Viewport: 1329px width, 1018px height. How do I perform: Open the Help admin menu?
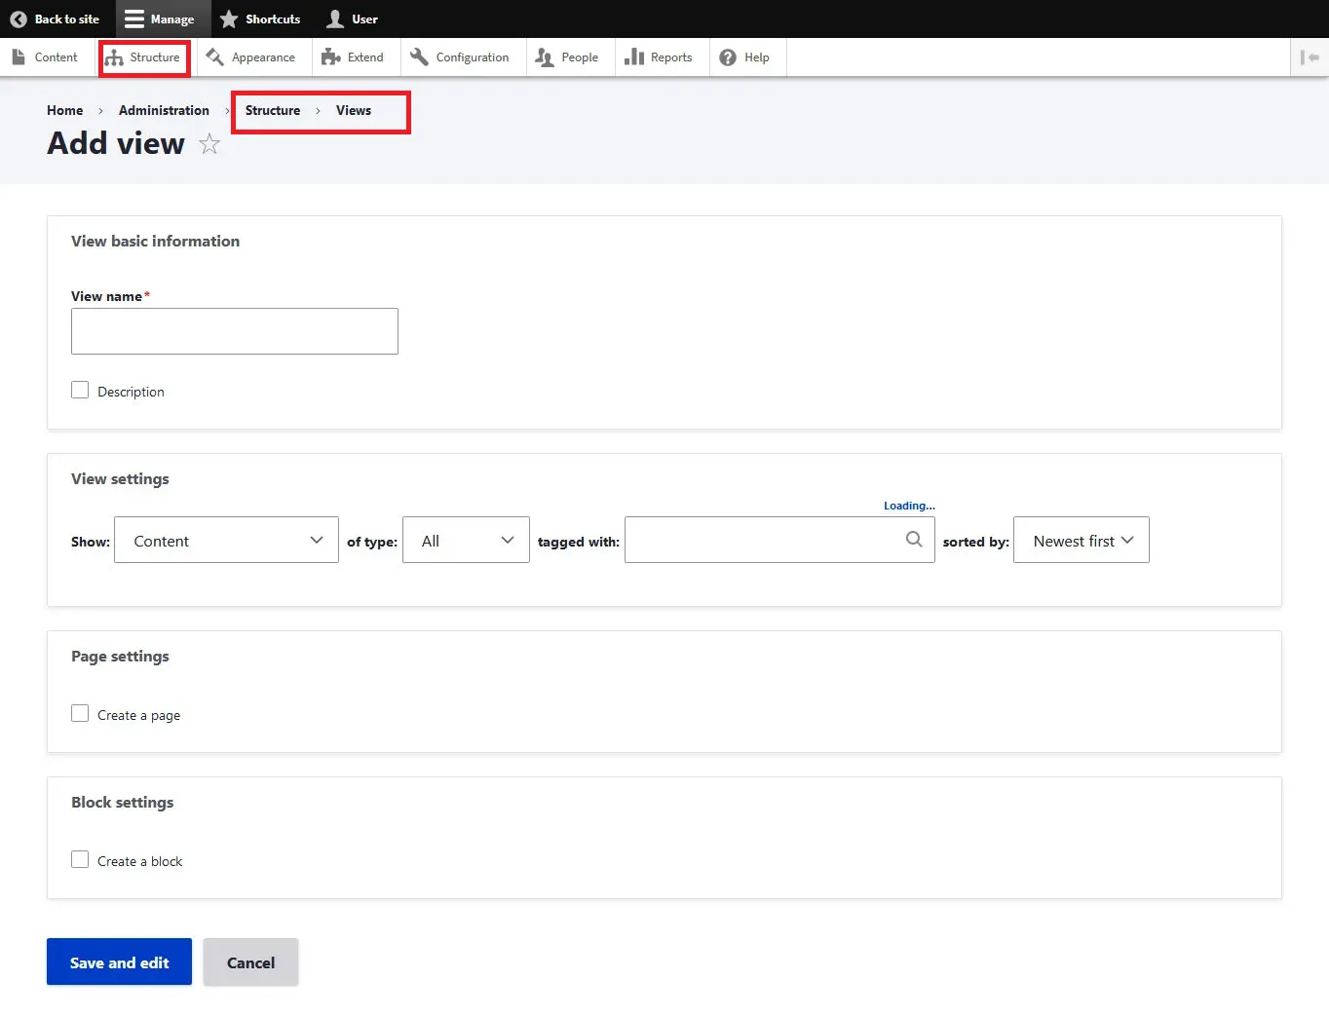click(744, 57)
